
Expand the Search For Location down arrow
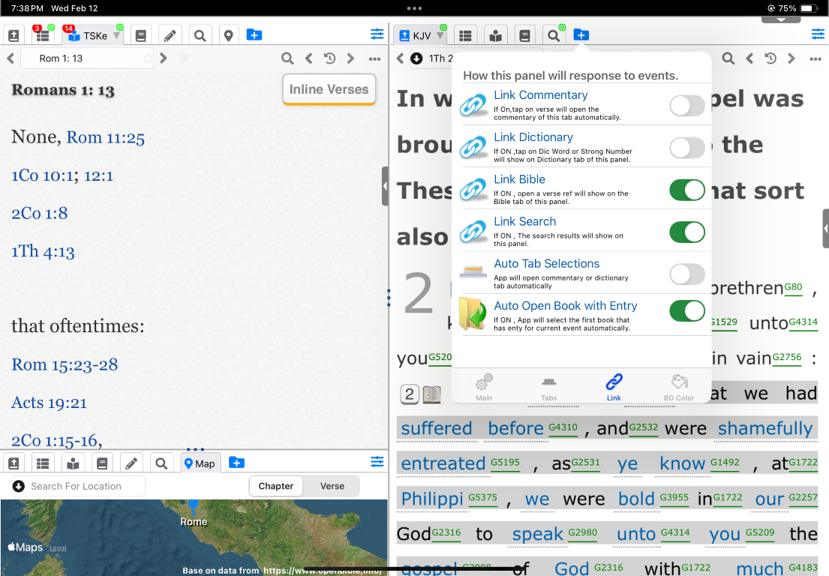click(x=19, y=486)
